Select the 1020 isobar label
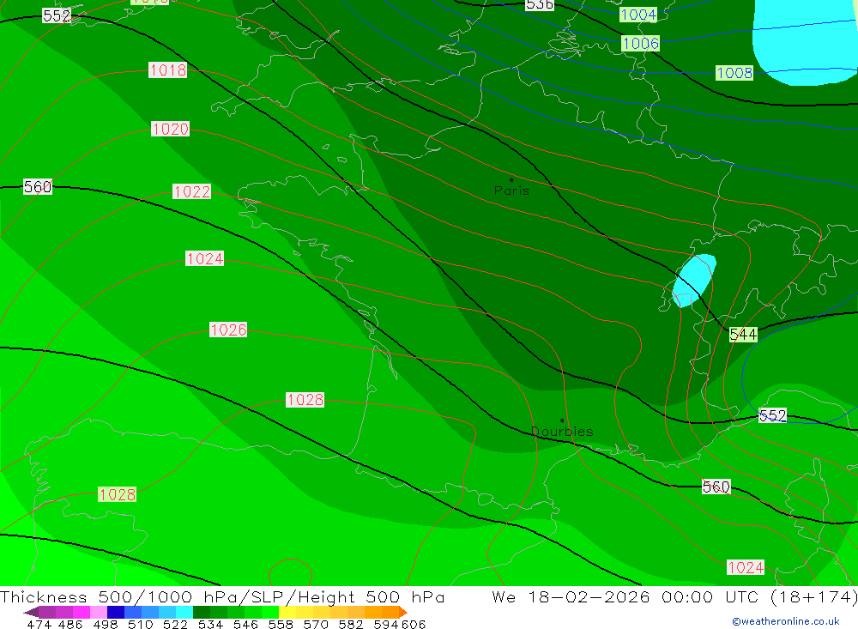This screenshot has height=629, width=858. (170, 130)
